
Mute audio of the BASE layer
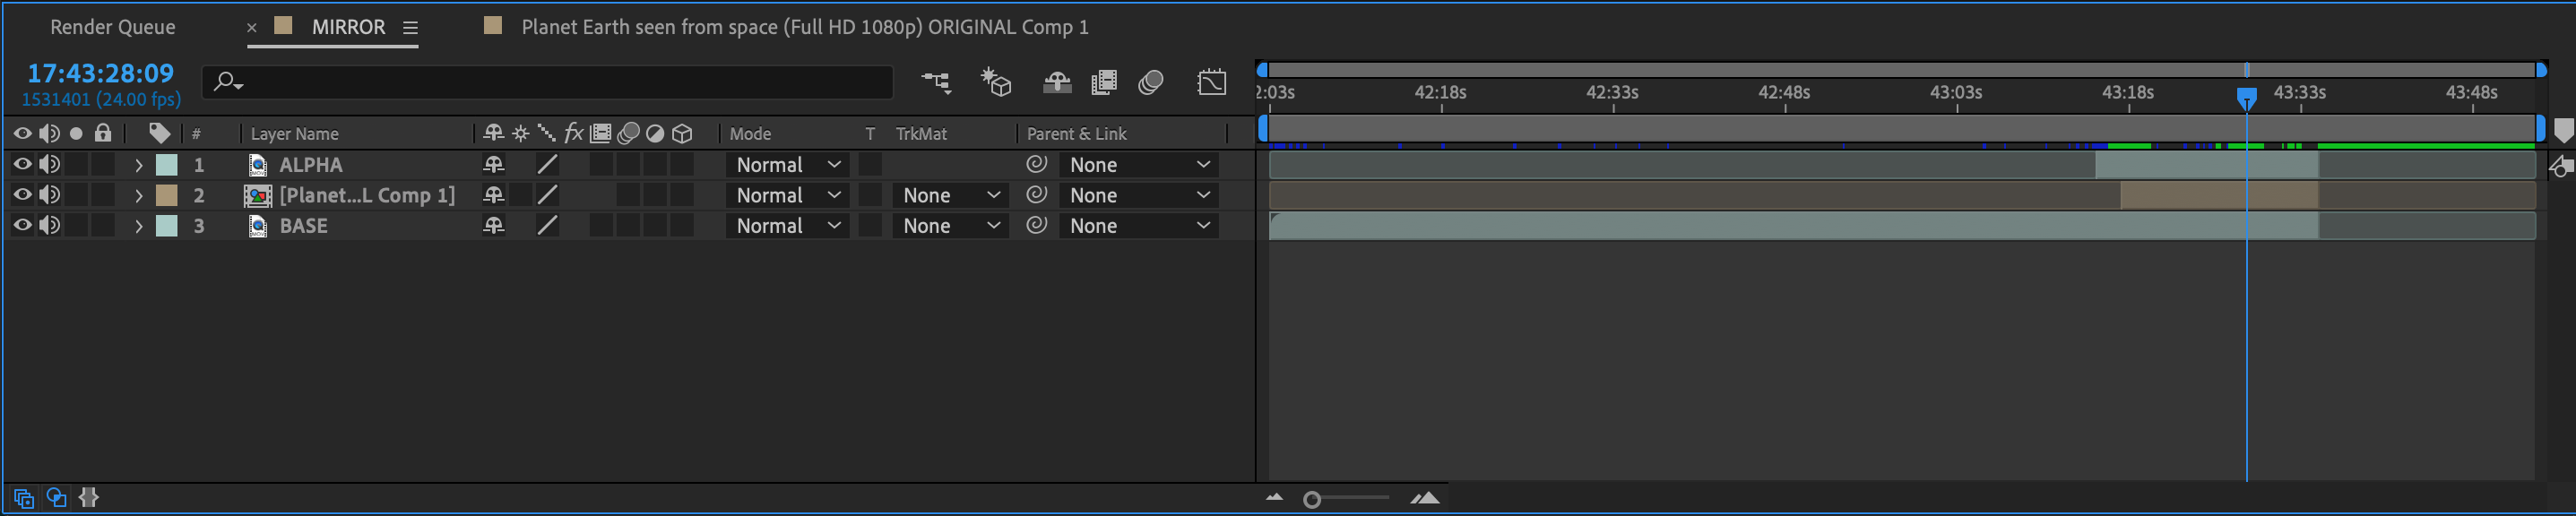pyautogui.click(x=49, y=225)
